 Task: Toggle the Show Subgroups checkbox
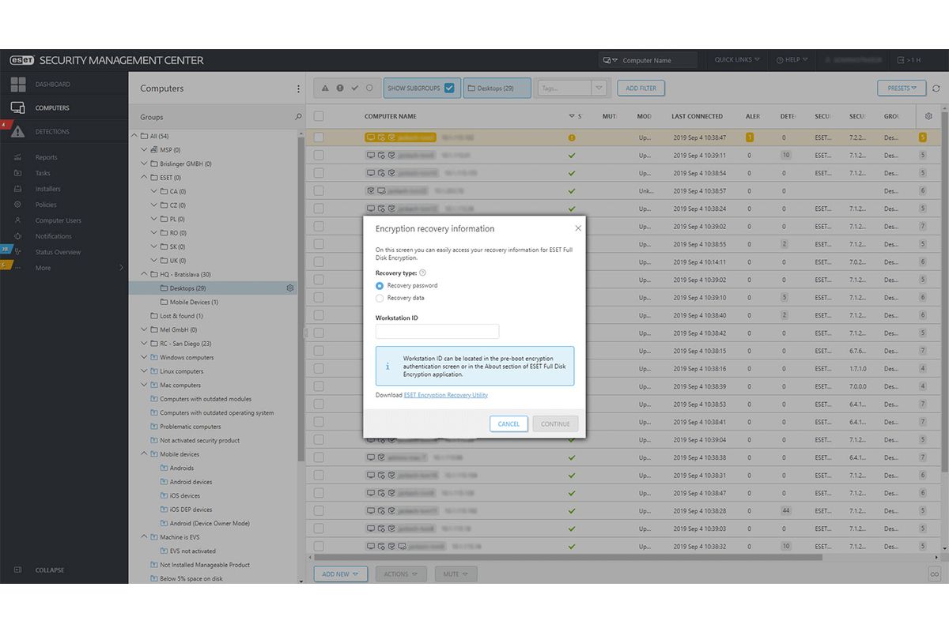[449, 88]
